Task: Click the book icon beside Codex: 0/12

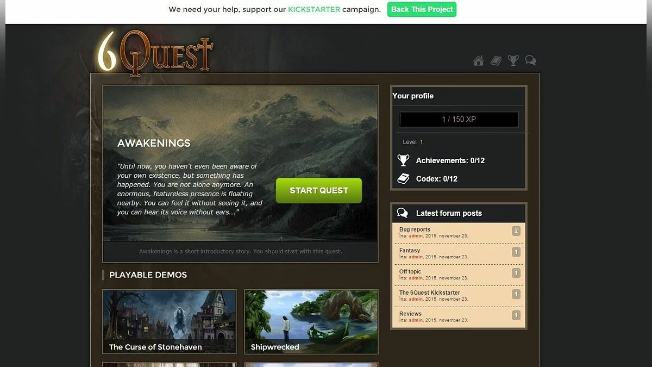Action: (x=403, y=178)
